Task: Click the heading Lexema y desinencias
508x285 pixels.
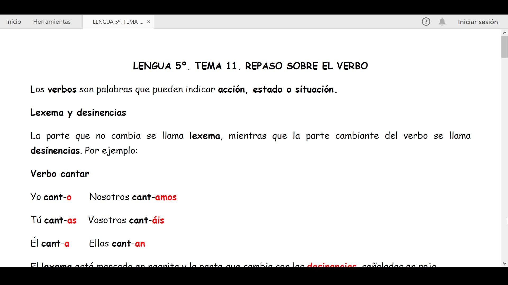Action: coord(78,113)
